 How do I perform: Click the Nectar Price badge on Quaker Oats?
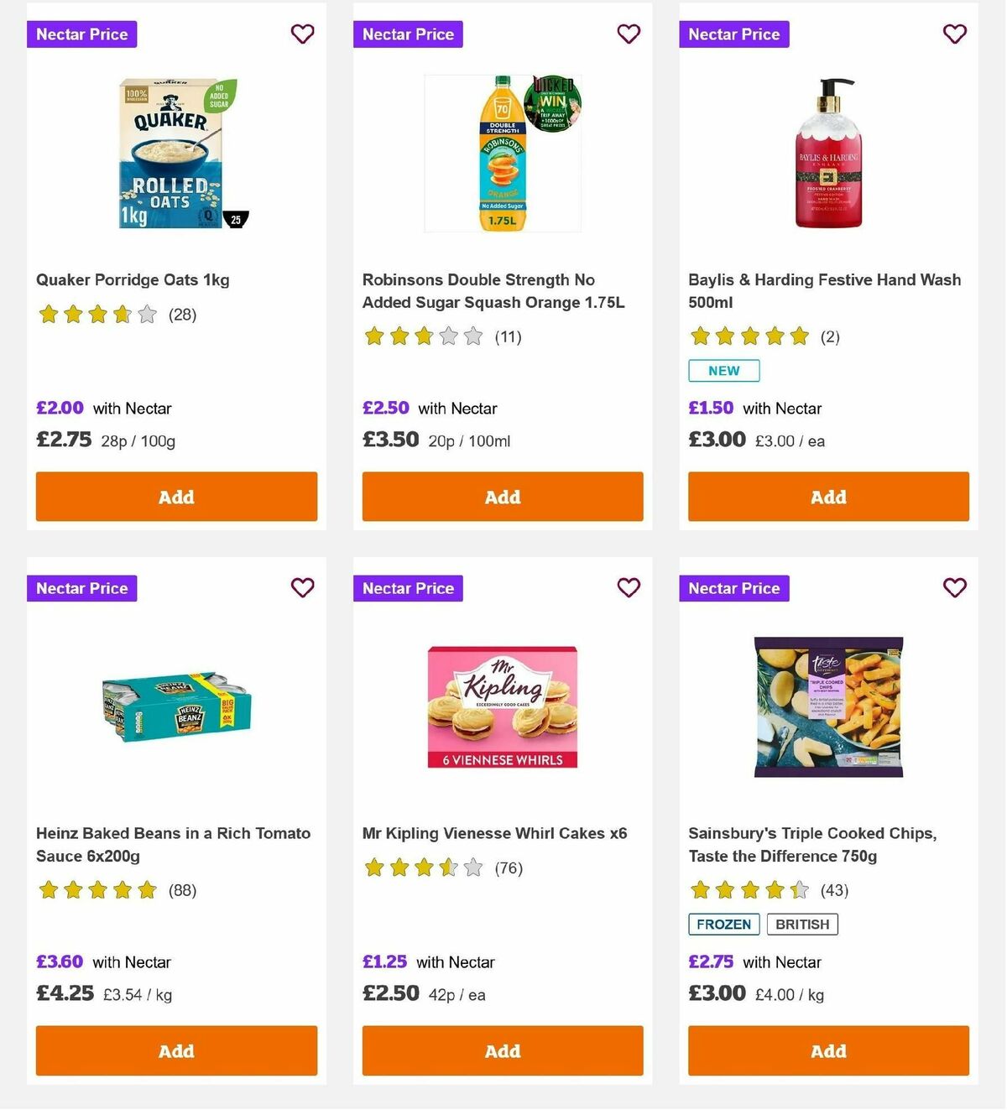(x=81, y=34)
